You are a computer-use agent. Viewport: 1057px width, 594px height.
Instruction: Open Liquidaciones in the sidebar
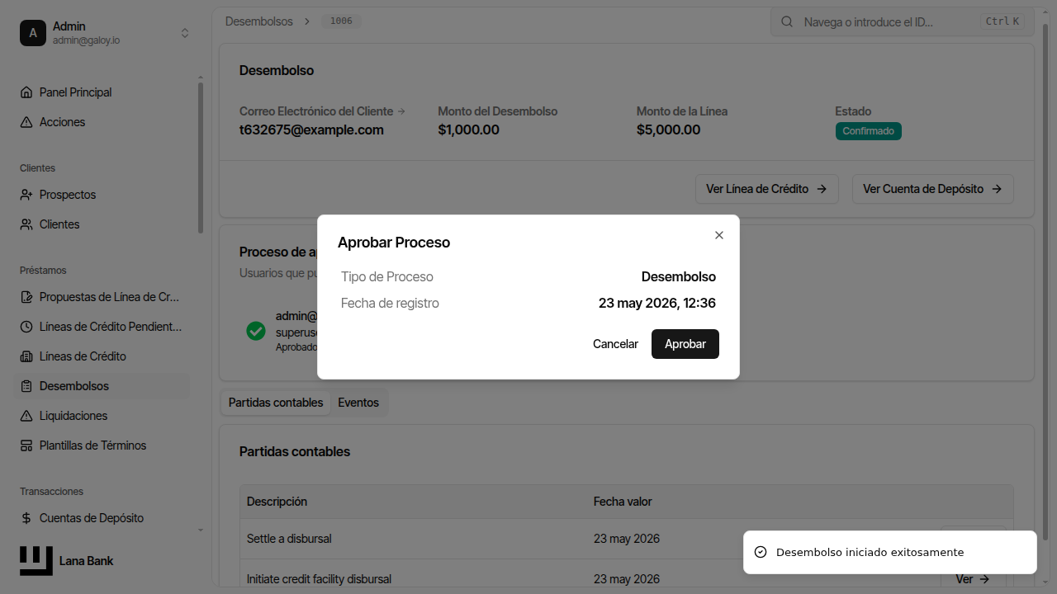(102, 416)
